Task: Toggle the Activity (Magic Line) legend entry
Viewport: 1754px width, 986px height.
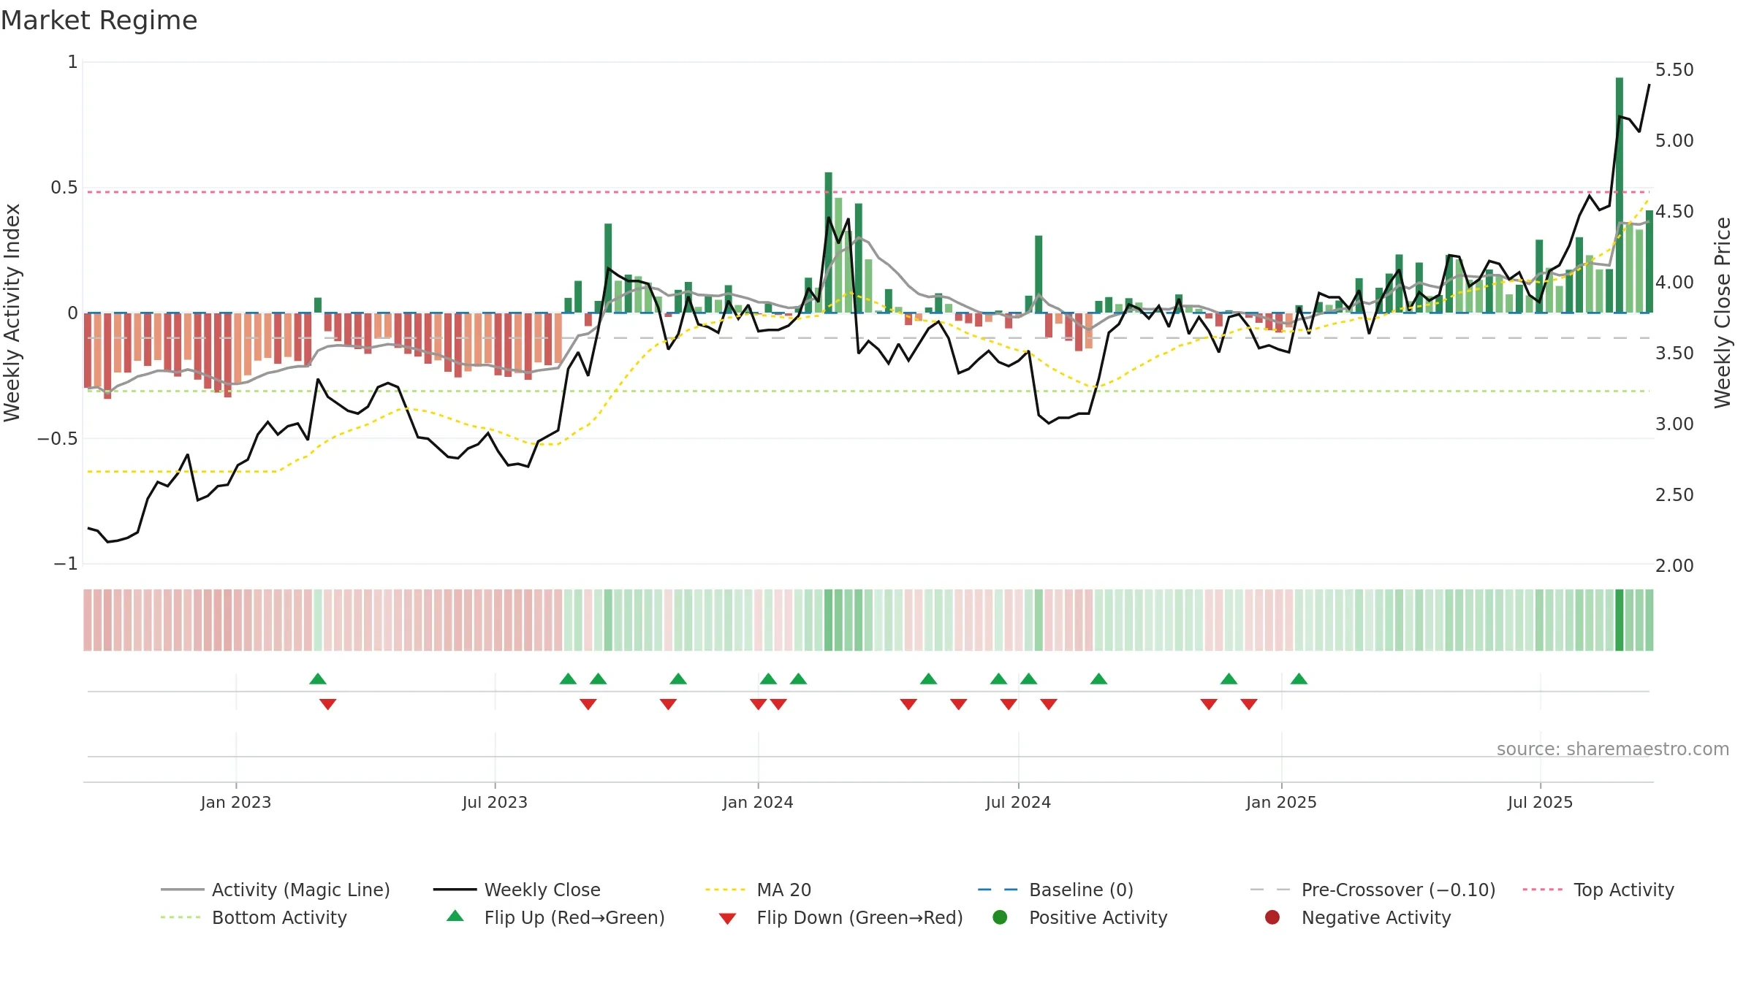Action: (276, 890)
